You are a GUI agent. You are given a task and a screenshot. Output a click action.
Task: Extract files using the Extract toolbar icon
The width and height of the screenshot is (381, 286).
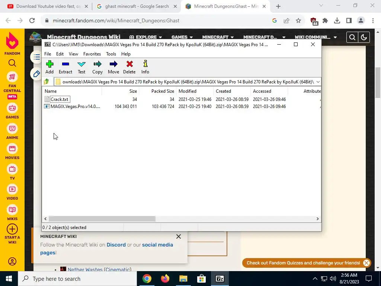[x=65, y=67]
